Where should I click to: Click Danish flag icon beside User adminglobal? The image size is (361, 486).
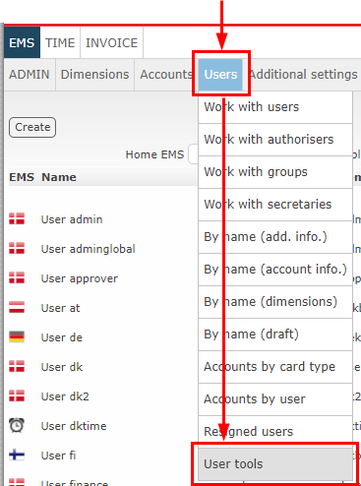17,248
